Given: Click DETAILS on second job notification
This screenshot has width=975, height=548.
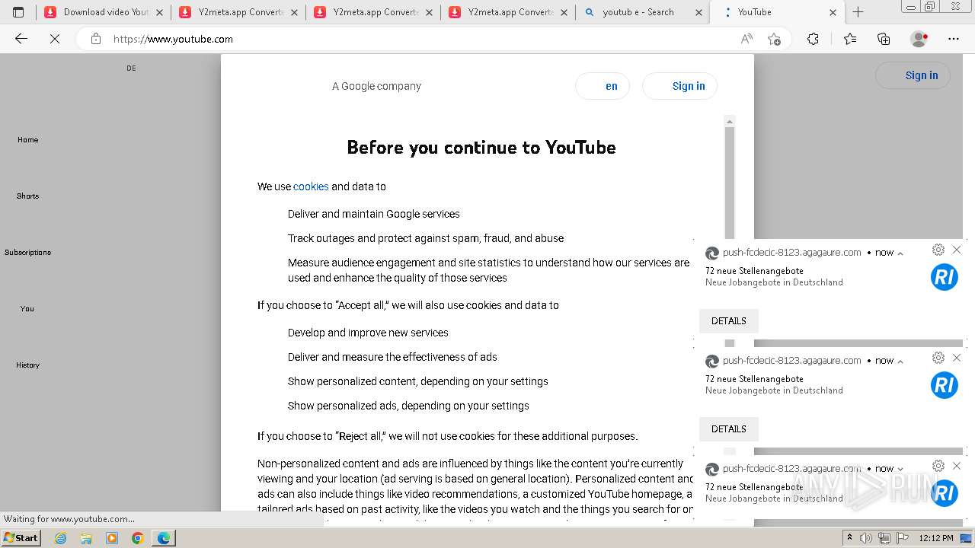Looking at the screenshot, I should (729, 429).
